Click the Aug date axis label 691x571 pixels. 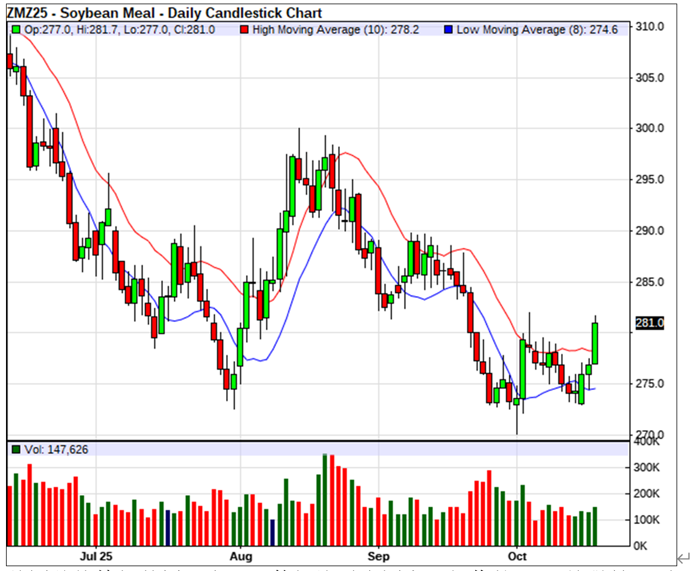(x=241, y=555)
